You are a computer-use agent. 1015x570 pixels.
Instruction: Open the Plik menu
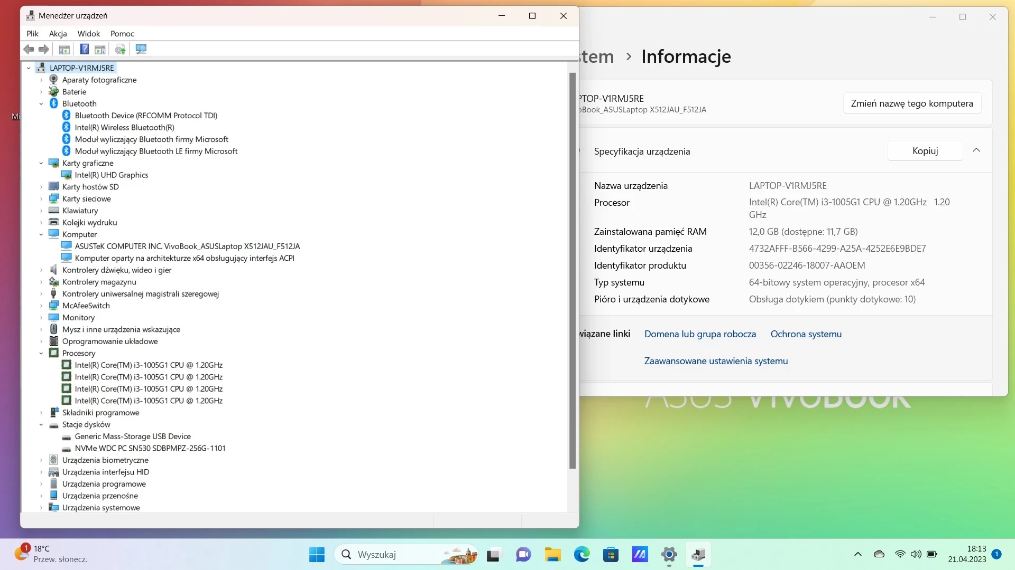pos(33,33)
